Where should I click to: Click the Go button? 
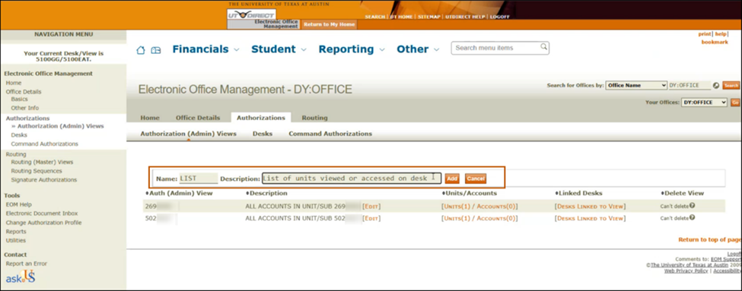coord(735,102)
